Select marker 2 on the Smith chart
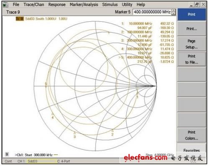Image resolution: width=209 pixels, height=166 pixels. [x=112, y=131]
